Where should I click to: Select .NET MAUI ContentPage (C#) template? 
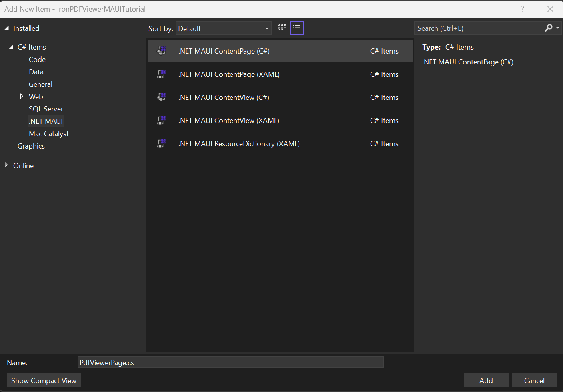click(280, 51)
